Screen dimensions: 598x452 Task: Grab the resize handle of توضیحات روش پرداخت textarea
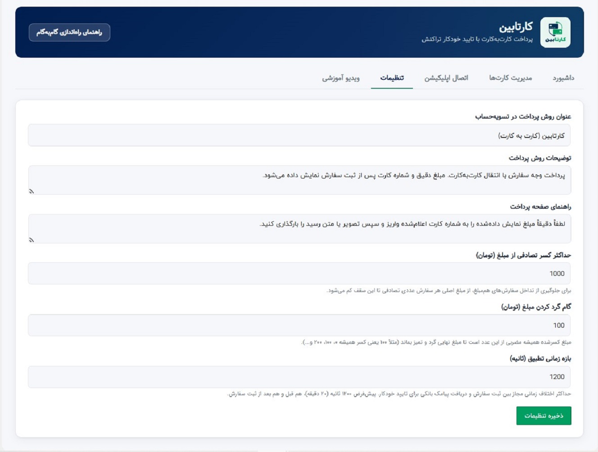pos(32,192)
